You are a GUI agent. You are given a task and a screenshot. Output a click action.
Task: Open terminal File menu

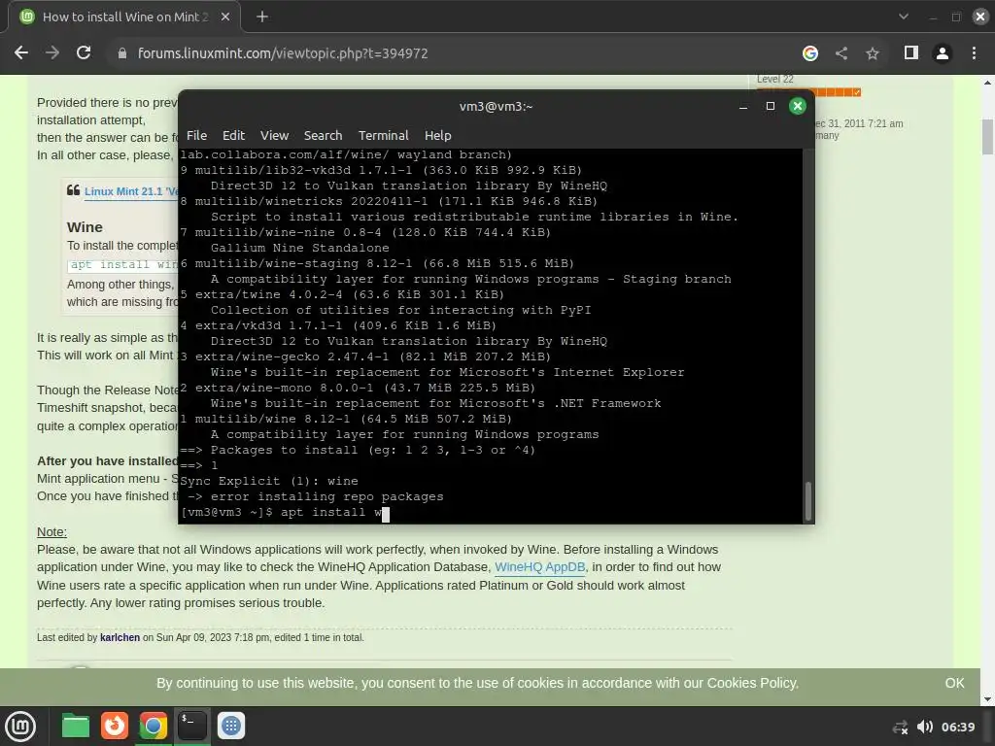click(196, 135)
